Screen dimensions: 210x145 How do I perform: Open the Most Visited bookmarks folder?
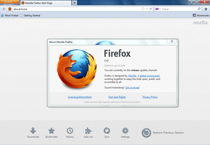coord(9,15)
